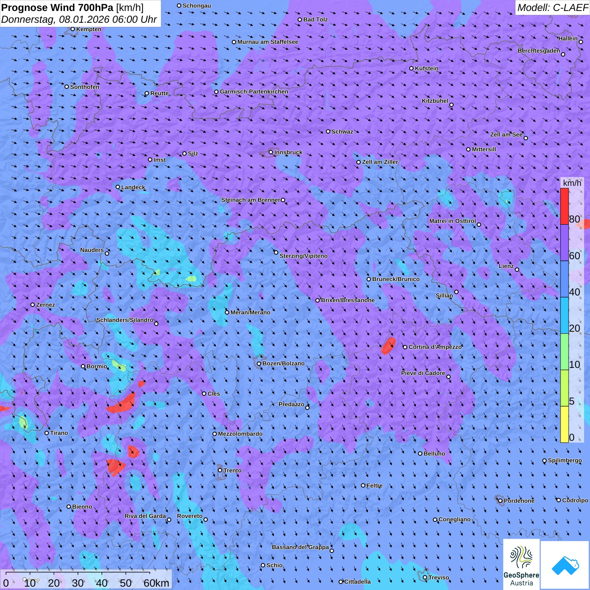The height and width of the screenshot is (590, 590).
Task: Click the Riva del Garda label
Action: tap(145, 516)
